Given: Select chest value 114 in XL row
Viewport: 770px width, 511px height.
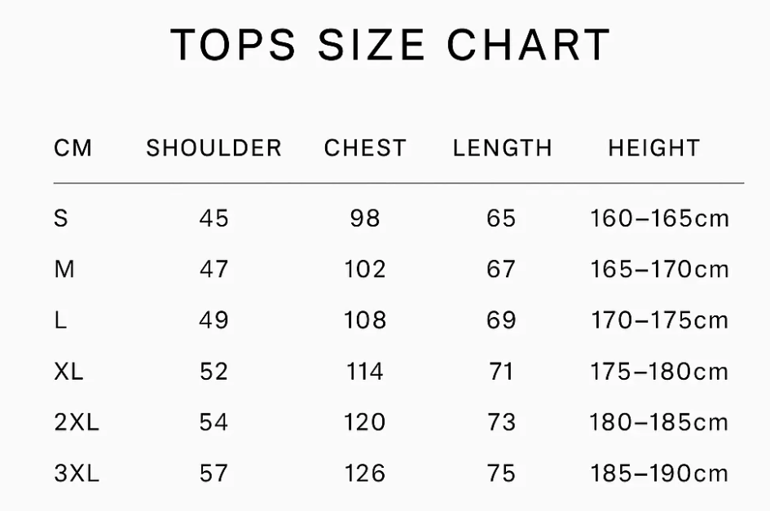Looking at the screenshot, I should 364,372.
